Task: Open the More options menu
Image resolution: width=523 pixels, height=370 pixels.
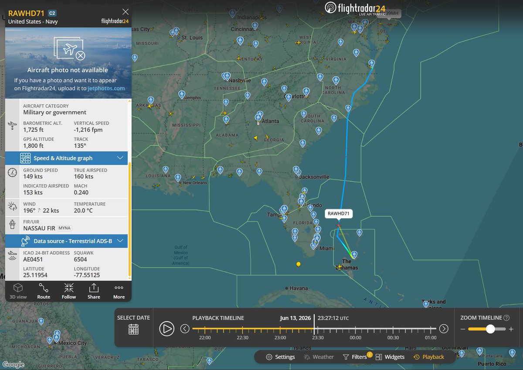Action: pos(119,291)
